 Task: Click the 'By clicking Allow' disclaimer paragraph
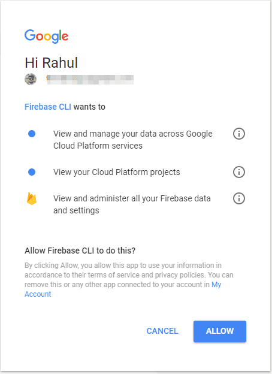(129, 279)
